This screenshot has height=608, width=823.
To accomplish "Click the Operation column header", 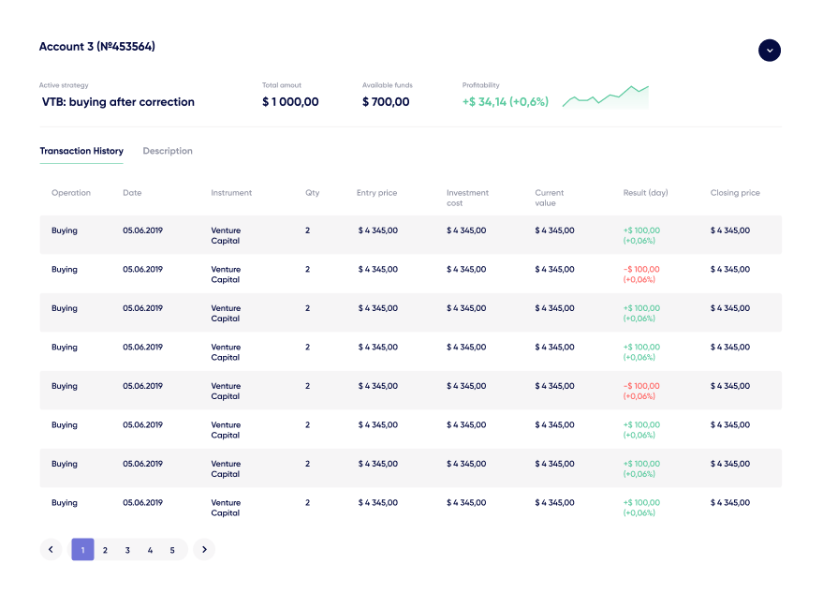I will coord(71,193).
